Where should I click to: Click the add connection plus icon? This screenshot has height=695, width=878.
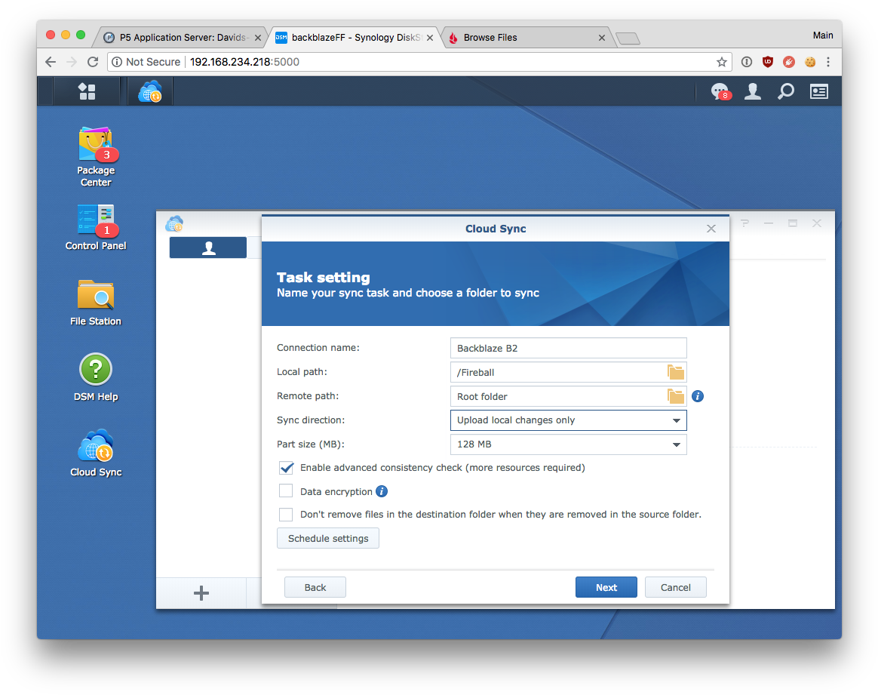point(201,592)
